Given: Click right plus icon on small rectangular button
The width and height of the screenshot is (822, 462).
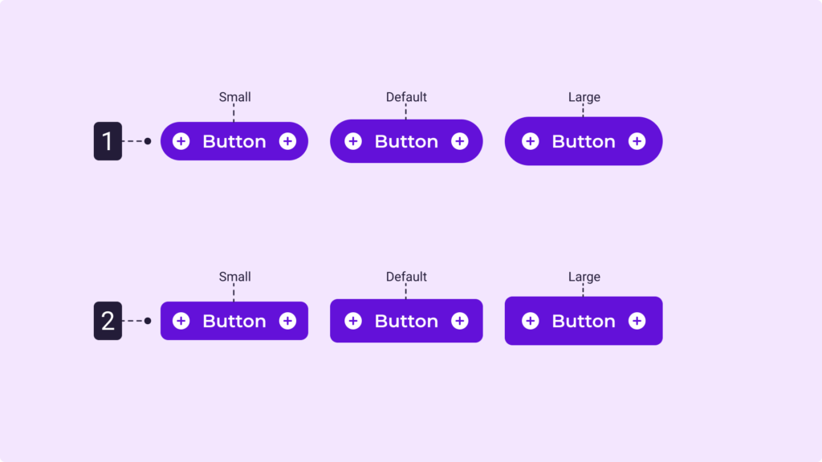Looking at the screenshot, I should pos(287,321).
